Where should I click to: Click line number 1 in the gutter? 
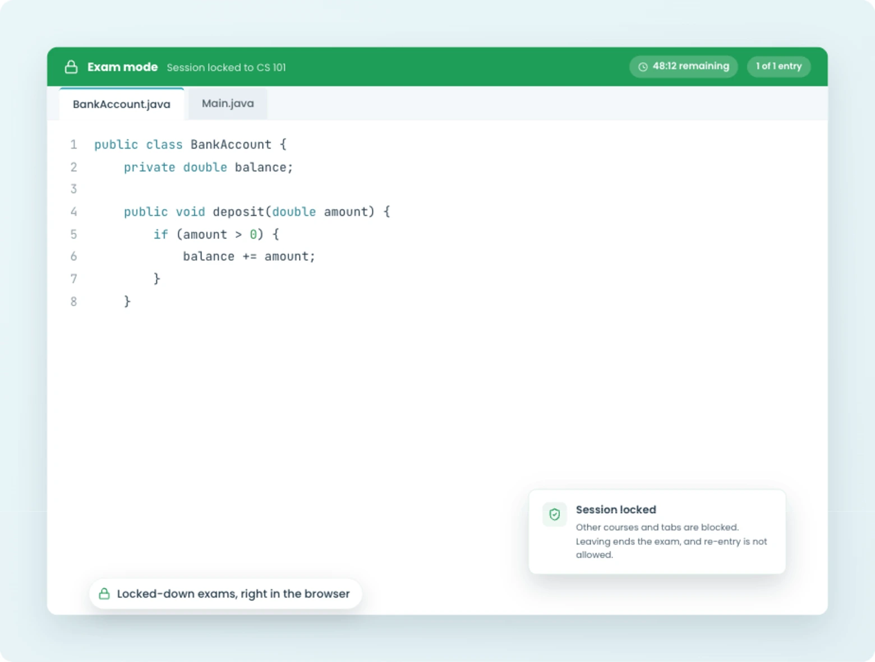(x=73, y=145)
